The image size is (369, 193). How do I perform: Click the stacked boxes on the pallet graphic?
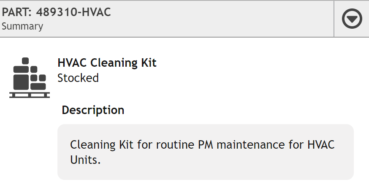coord(30,73)
